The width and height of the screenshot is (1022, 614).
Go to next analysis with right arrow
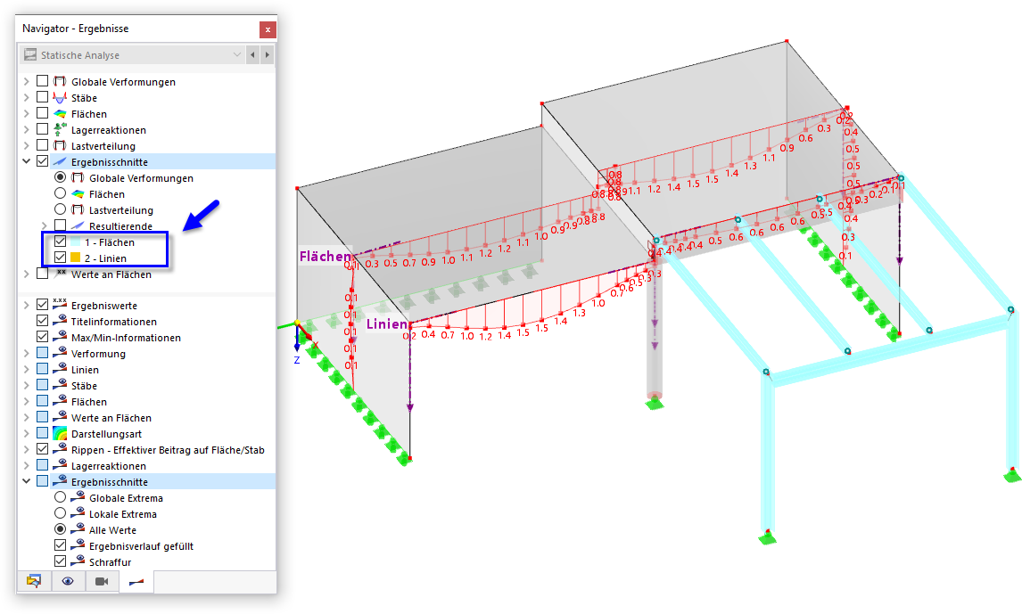point(268,54)
